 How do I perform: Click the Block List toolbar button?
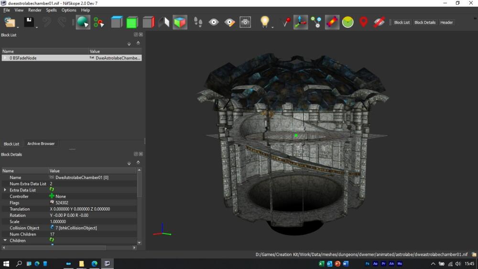click(x=402, y=22)
